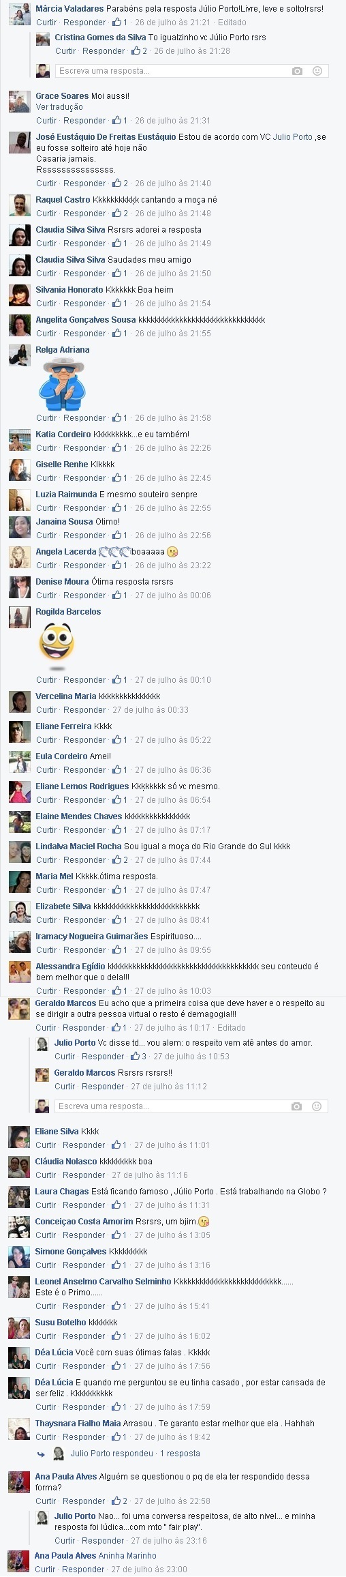Click emoji icon in first reply box
Screen dimensions: 346x1577
click(317, 71)
